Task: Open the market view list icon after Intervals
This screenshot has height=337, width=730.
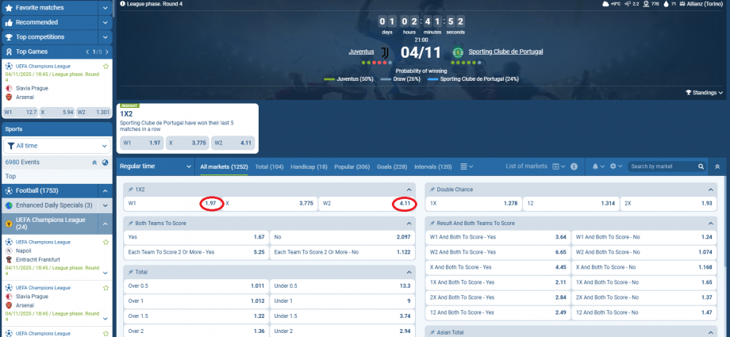Action: [463, 167]
